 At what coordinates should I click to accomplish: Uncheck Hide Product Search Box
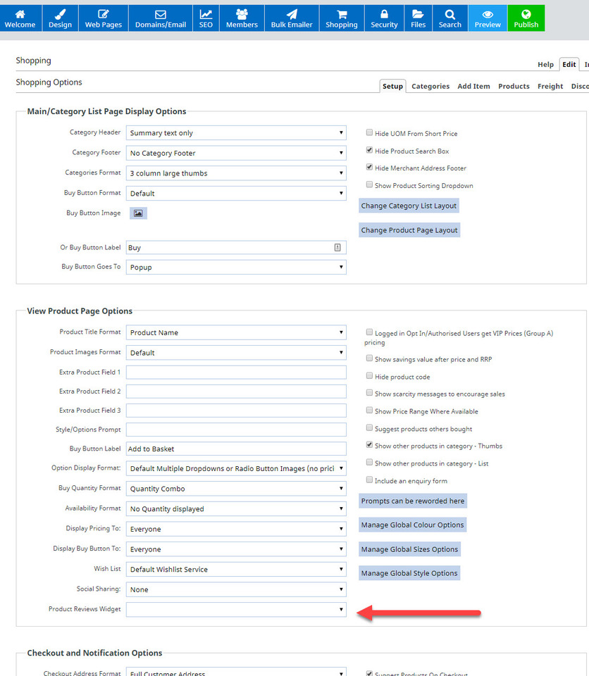pos(370,151)
